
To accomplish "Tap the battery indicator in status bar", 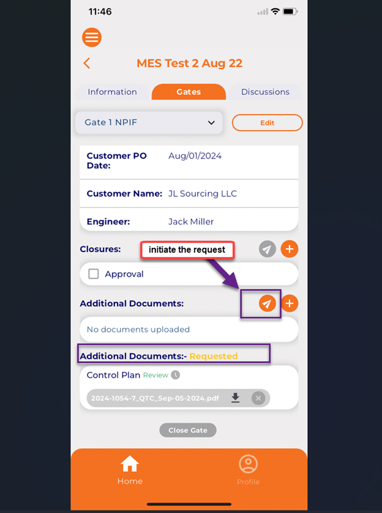I will [x=290, y=12].
